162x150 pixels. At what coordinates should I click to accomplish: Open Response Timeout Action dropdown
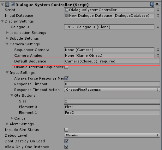click(x=112, y=90)
